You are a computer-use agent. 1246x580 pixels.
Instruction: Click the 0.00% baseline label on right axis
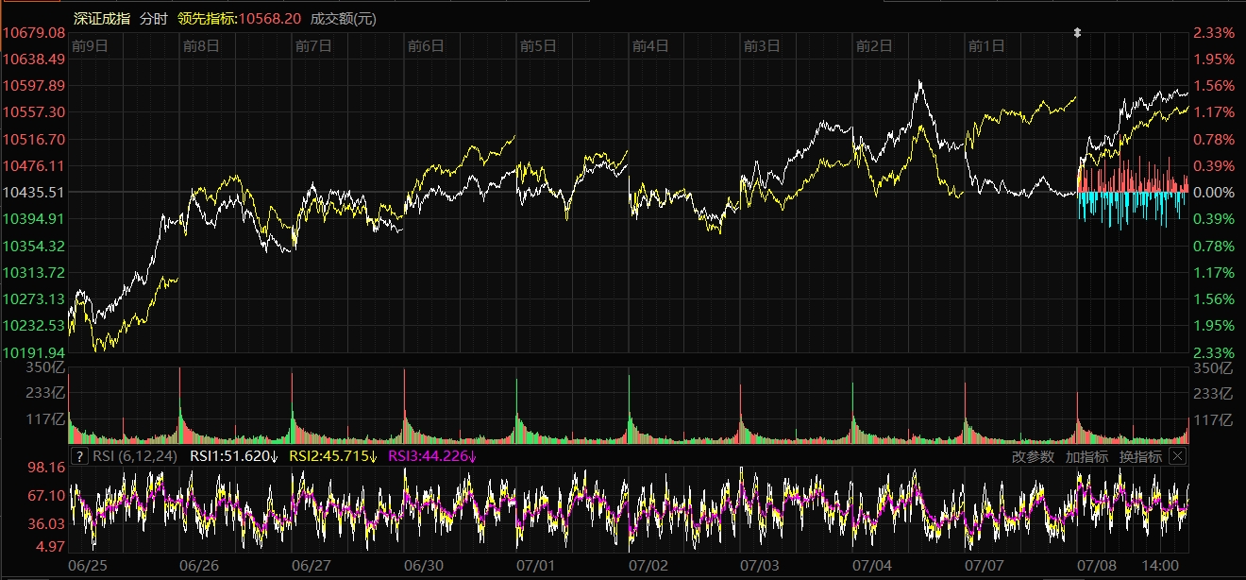[x=1214, y=192]
